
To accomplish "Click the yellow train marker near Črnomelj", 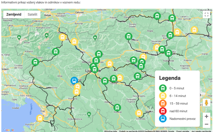I will click(139, 113).
